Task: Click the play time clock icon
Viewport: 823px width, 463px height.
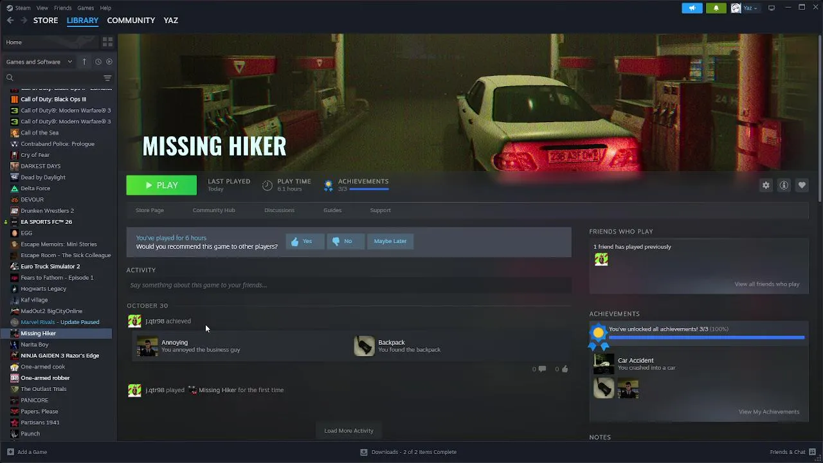Action: pyautogui.click(x=267, y=185)
